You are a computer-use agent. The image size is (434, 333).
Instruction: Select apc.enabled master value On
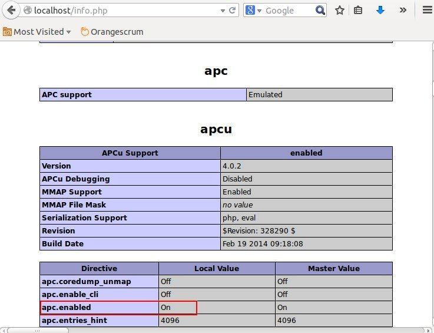tap(334, 308)
